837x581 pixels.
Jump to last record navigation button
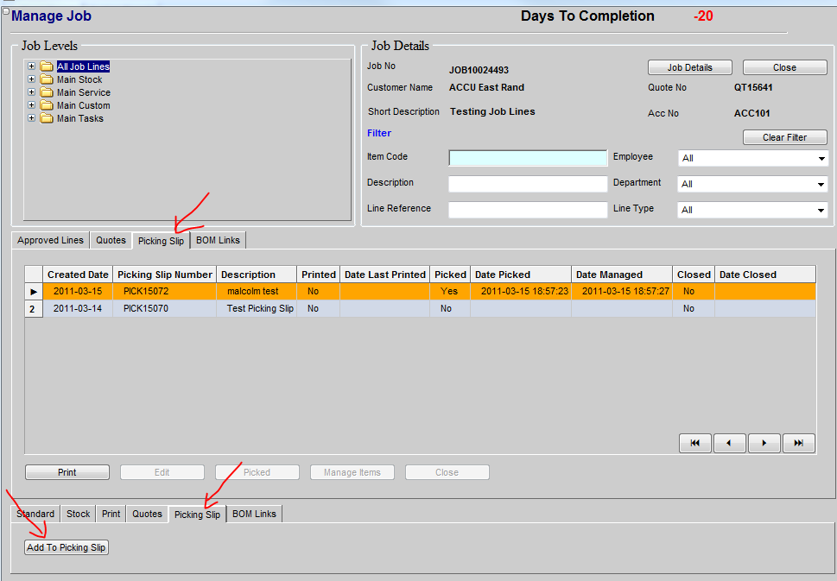pyautogui.click(x=798, y=443)
